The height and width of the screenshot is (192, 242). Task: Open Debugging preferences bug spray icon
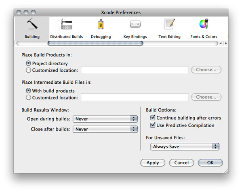[x=101, y=24]
